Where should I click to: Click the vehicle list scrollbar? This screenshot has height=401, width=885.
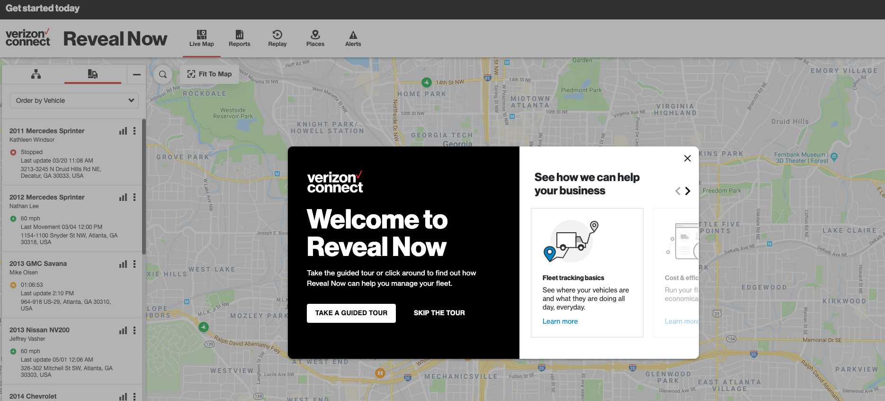(143, 186)
